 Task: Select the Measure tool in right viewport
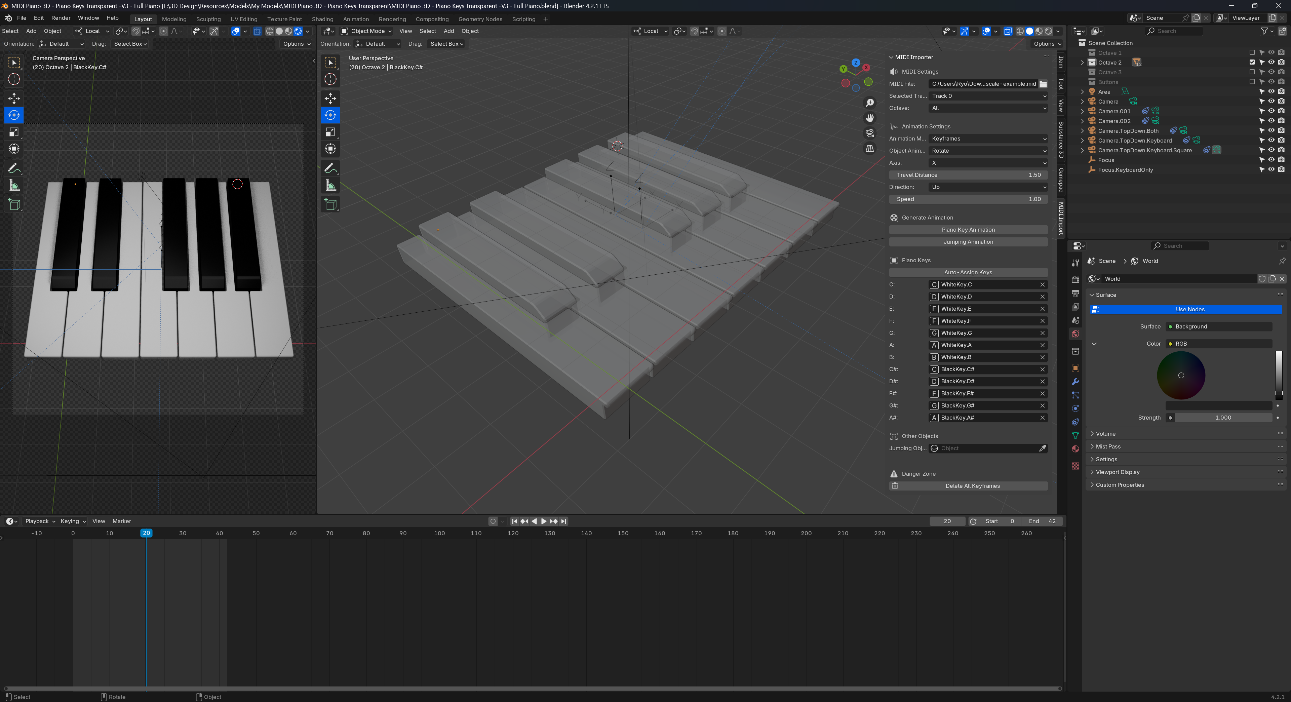tap(330, 185)
